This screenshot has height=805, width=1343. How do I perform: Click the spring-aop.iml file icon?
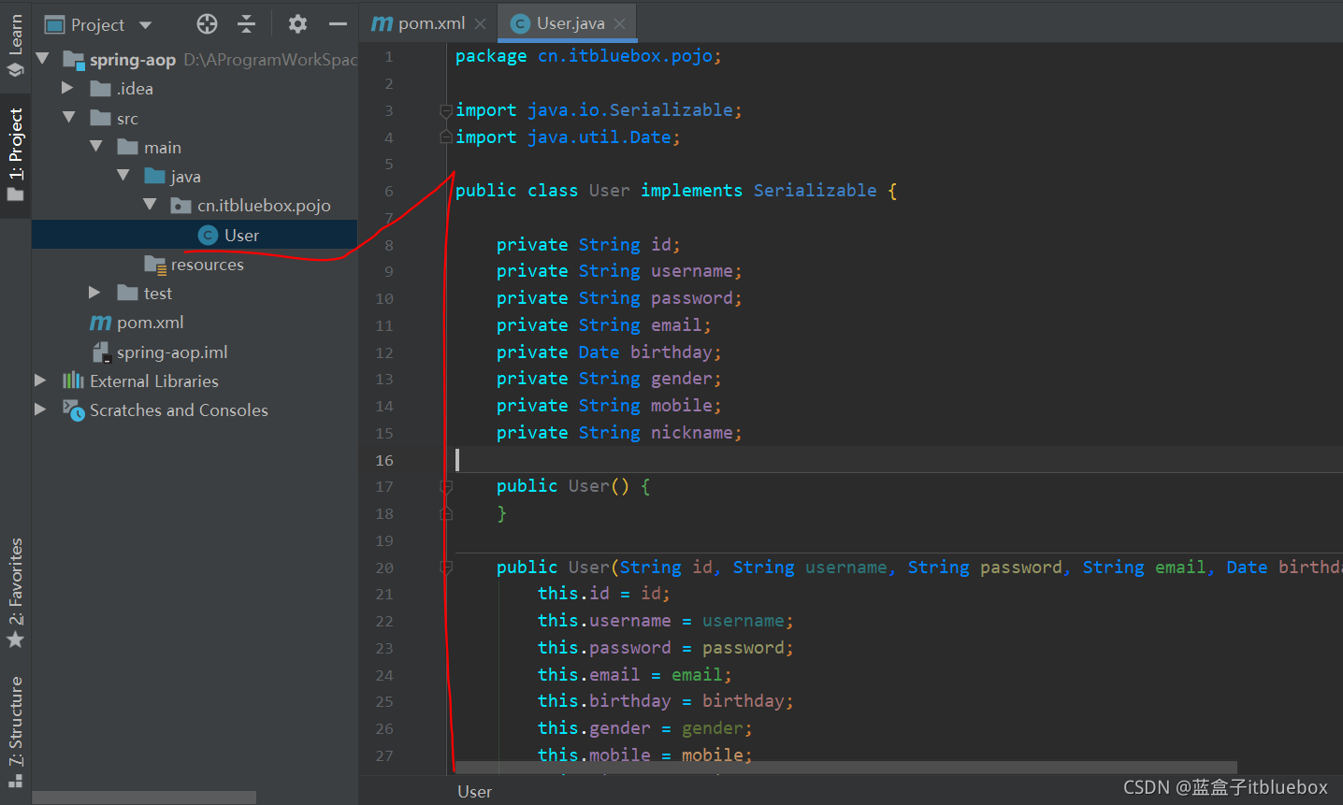click(101, 352)
